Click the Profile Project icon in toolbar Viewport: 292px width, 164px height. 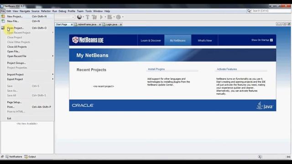[119, 17]
